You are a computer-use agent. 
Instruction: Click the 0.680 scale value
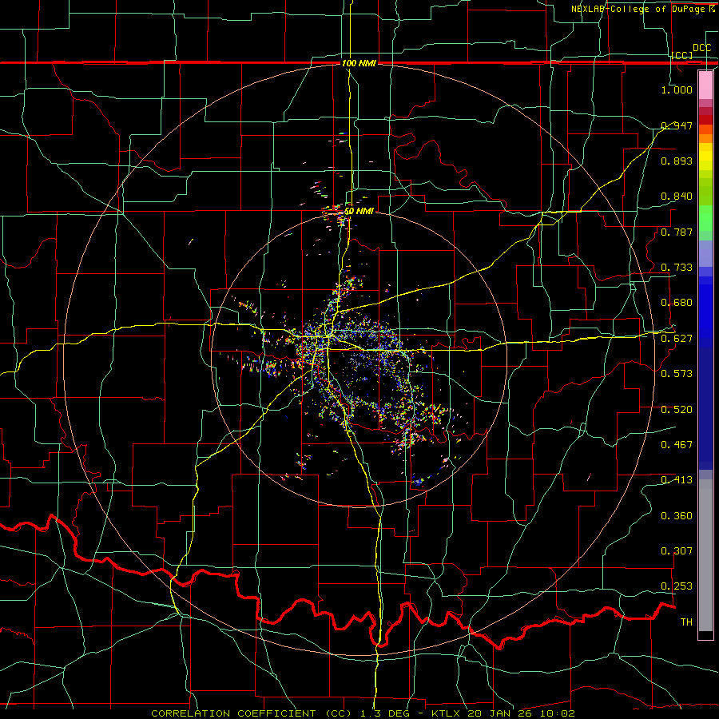click(x=677, y=303)
